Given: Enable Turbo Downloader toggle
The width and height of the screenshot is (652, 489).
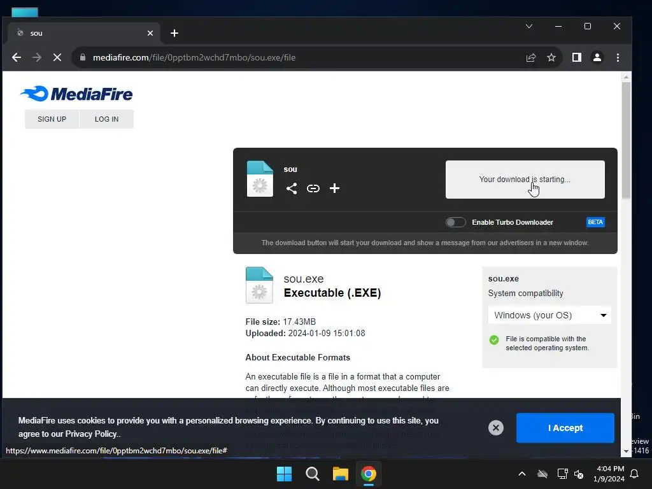Looking at the screenshot, I should (455, 222).
